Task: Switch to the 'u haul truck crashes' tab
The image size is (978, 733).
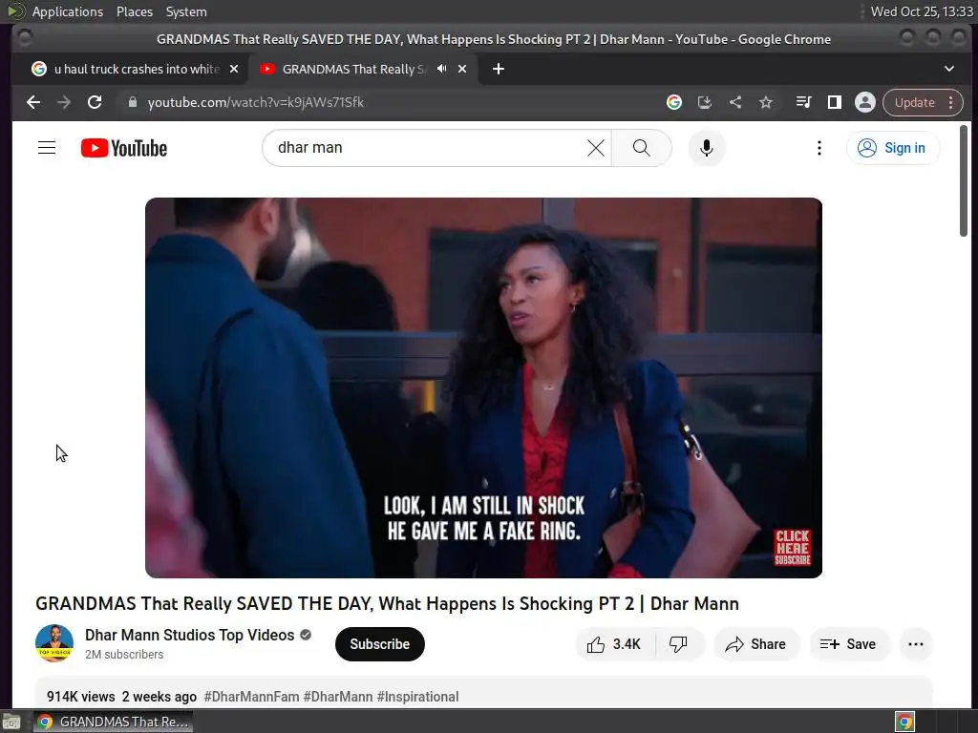Action: pos(136,69)
